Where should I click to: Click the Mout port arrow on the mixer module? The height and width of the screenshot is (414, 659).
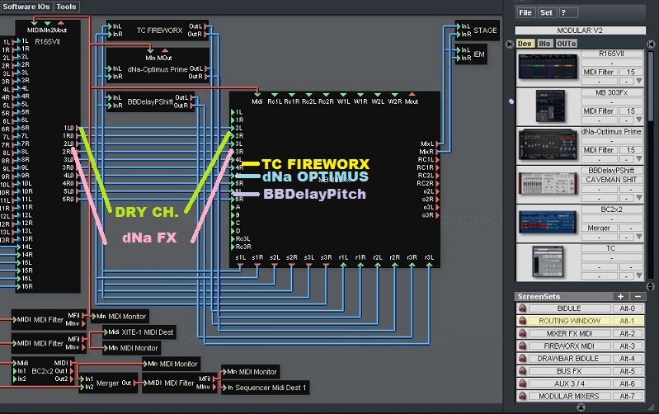(x=412, y=95)
